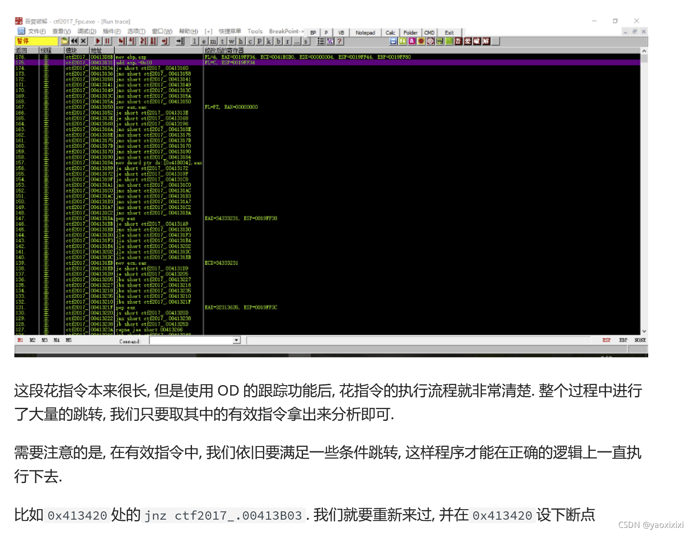Open the CPU window with the 'c' button
This screenshot has height=534, width=690.
click(250, 41)
